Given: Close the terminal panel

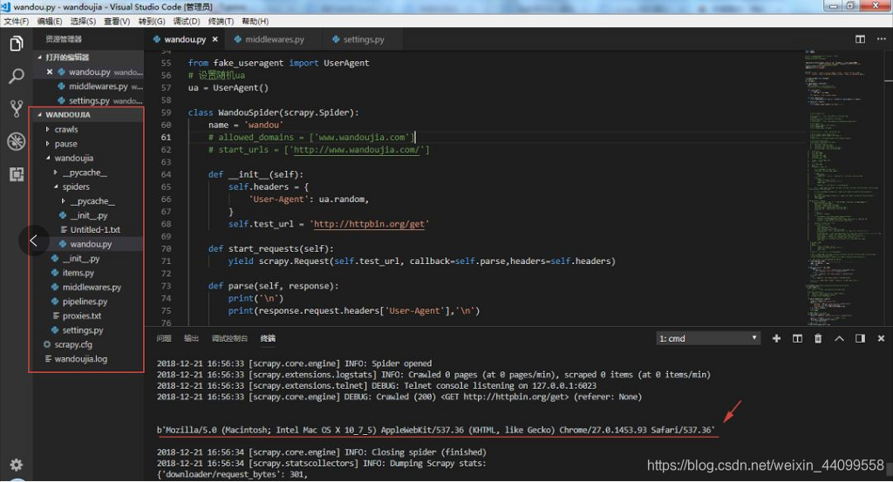Looking at the screenshot, I should (x=881, y=338).
